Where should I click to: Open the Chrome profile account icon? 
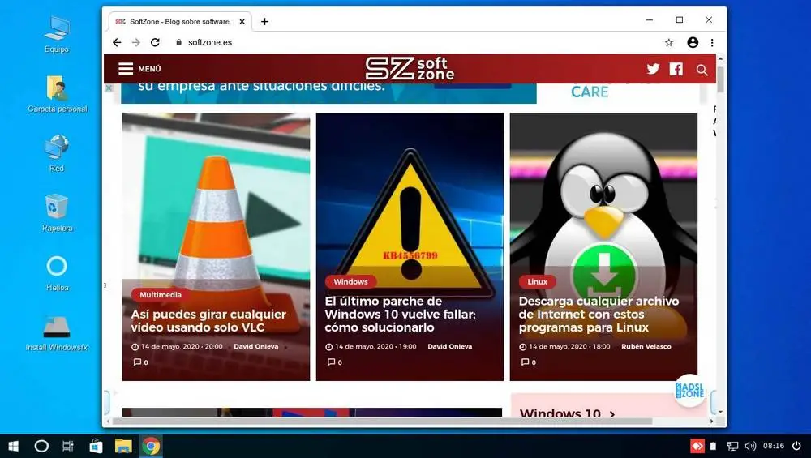click(693, 42)
